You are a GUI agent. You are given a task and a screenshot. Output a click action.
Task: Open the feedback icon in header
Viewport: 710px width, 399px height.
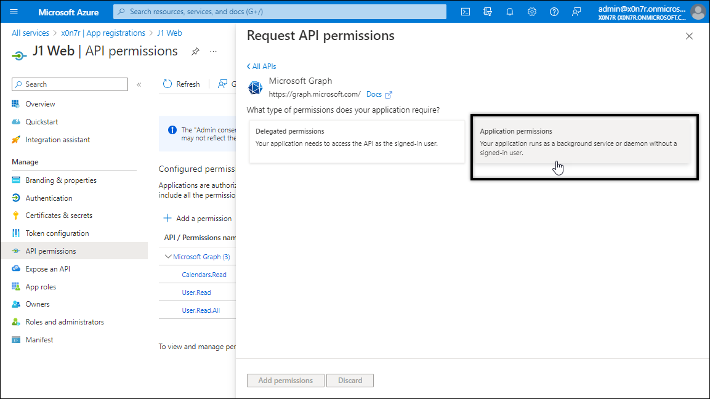click(x=576, y=12)
